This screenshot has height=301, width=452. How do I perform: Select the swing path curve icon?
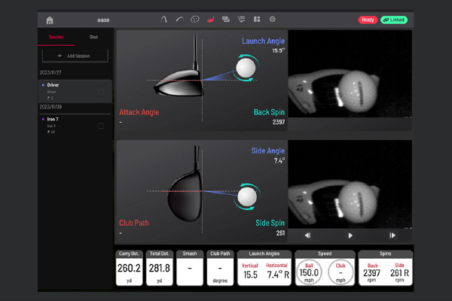click(180, 20)
